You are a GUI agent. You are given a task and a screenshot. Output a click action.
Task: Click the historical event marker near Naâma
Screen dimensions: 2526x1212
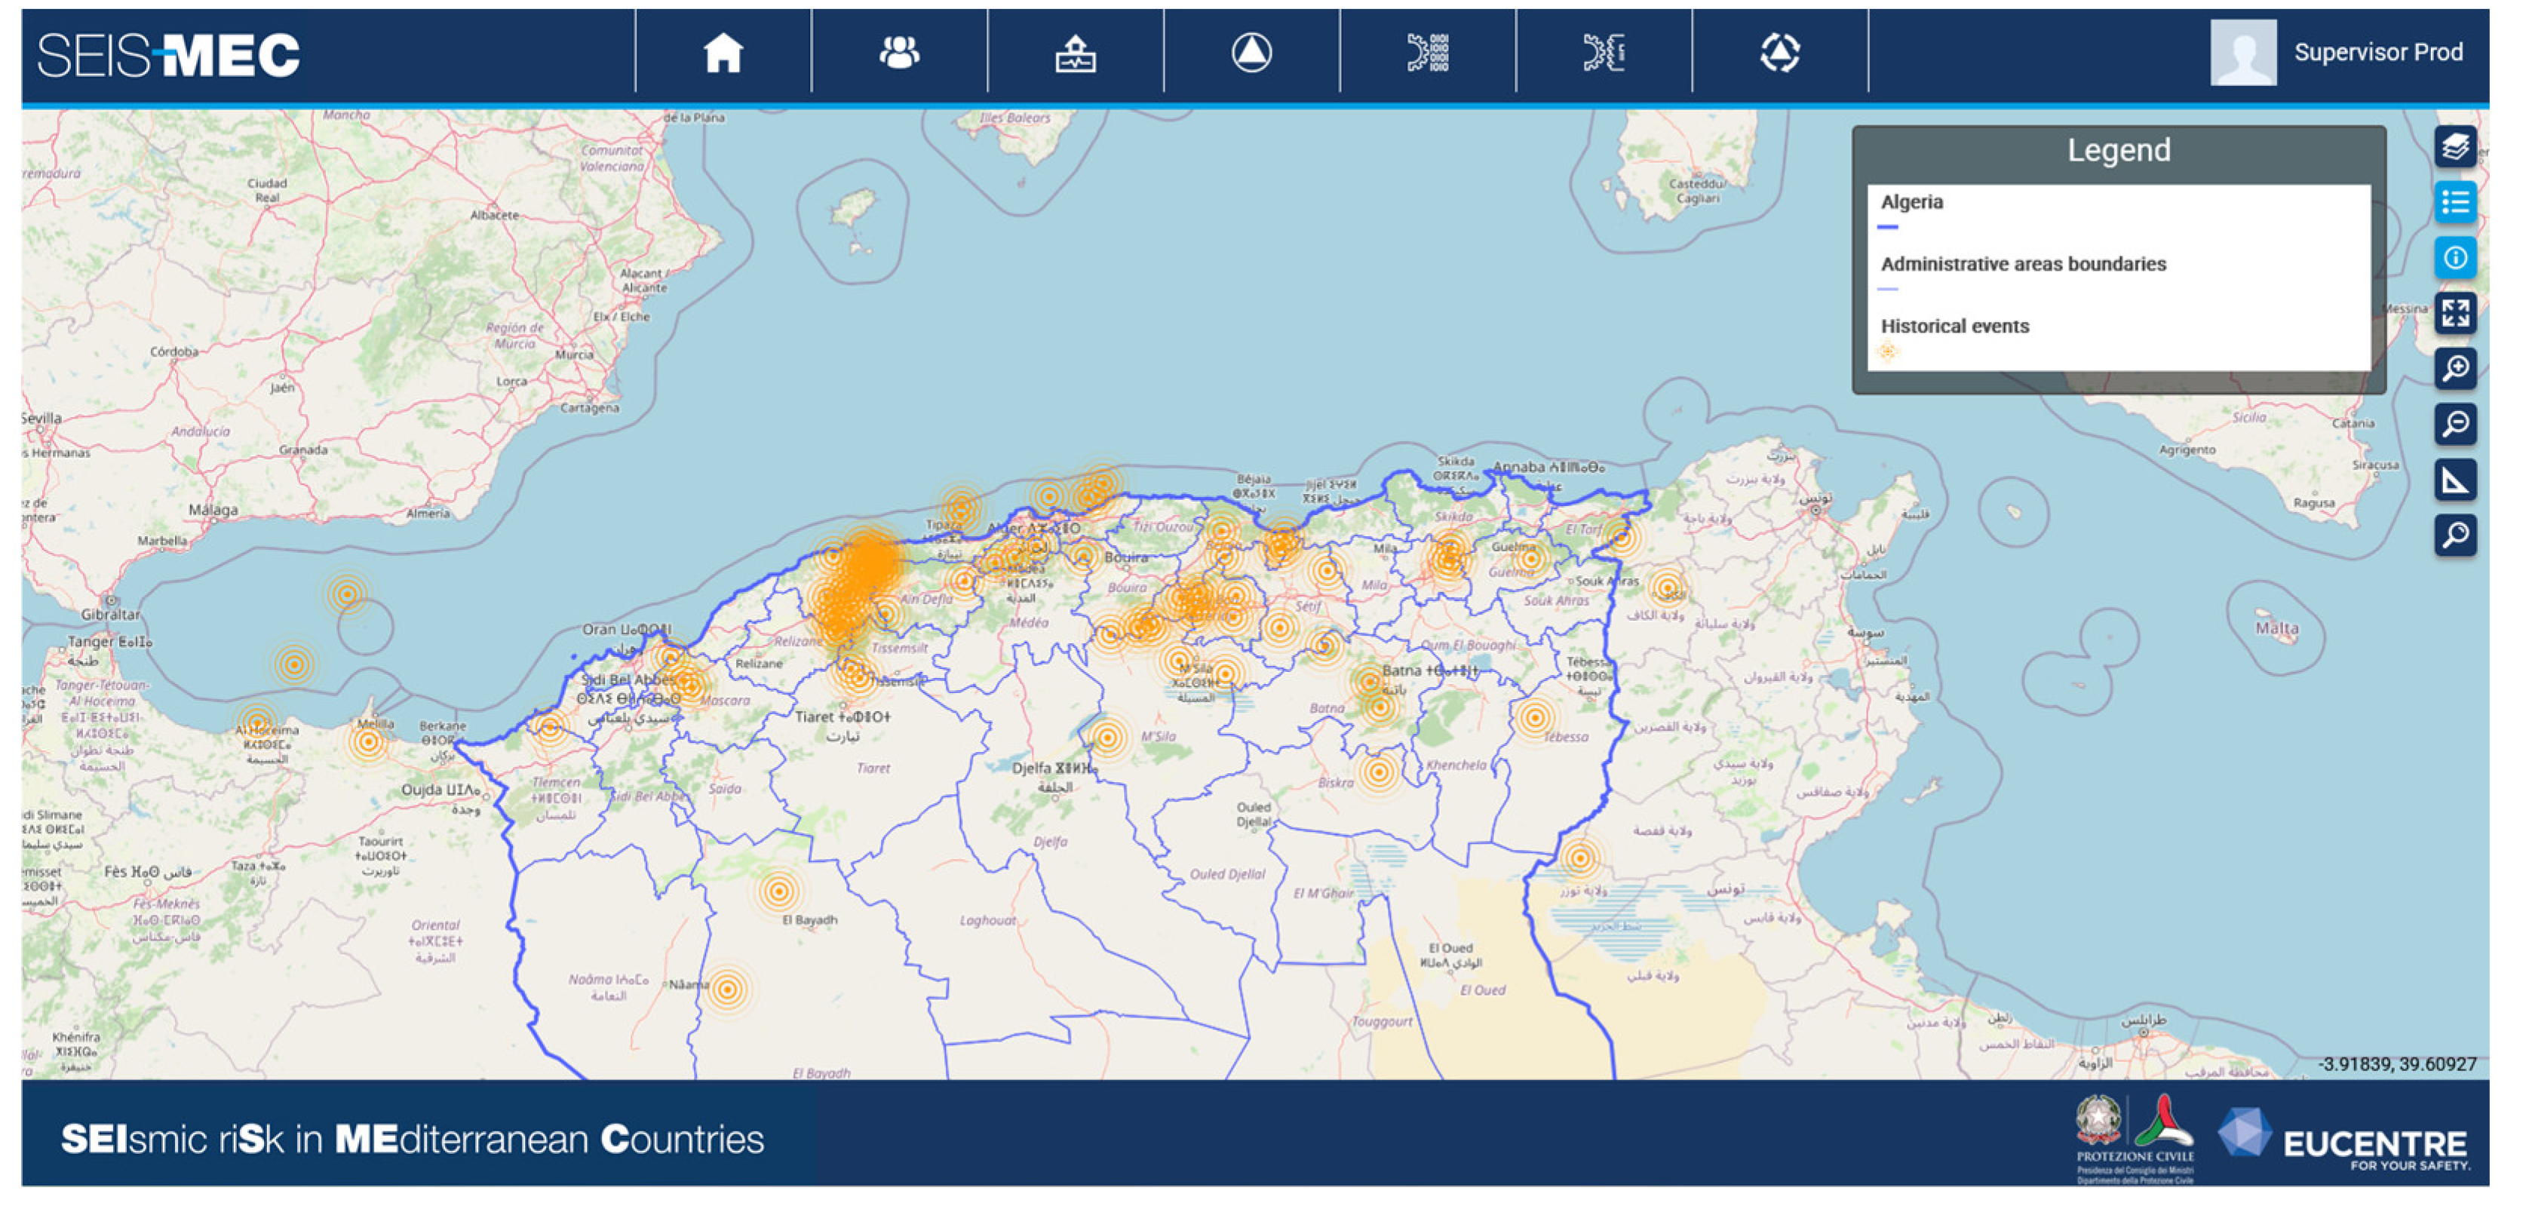[728, 990]
